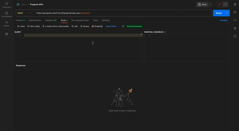Refresh the GraphQL schema
Image resolution: width=239 pixels, height=131 pixels.
pyautogui.click(x=123, y=26)
